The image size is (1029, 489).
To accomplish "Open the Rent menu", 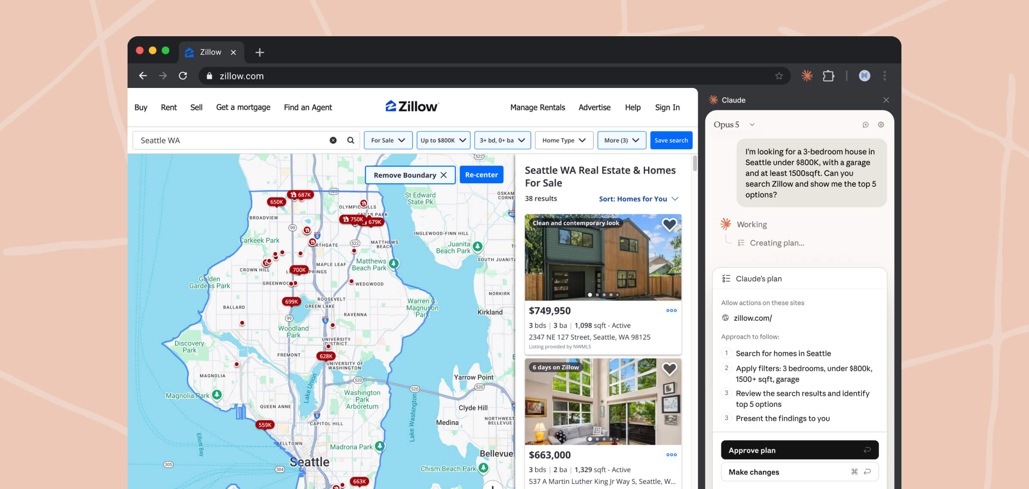I will [x=169, y=107].
